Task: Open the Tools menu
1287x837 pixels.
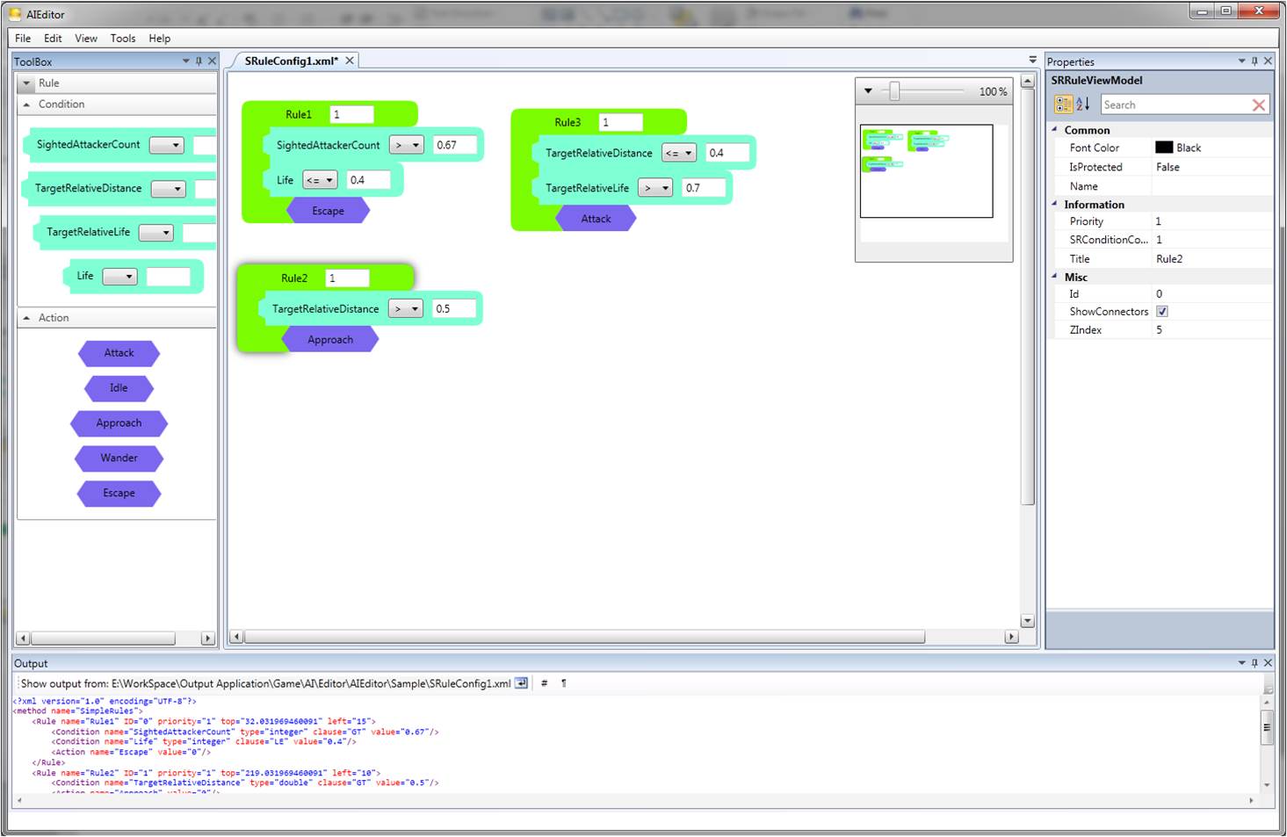Action: point(122,39)
